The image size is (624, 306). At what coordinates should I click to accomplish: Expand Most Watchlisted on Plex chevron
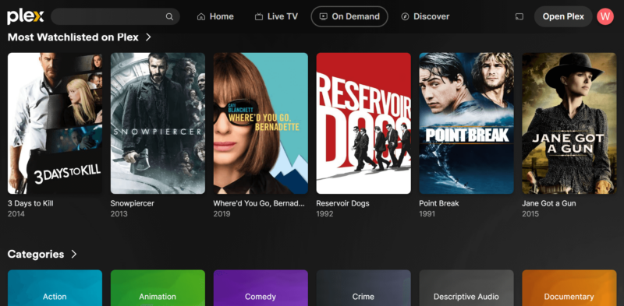click(148, 37)
